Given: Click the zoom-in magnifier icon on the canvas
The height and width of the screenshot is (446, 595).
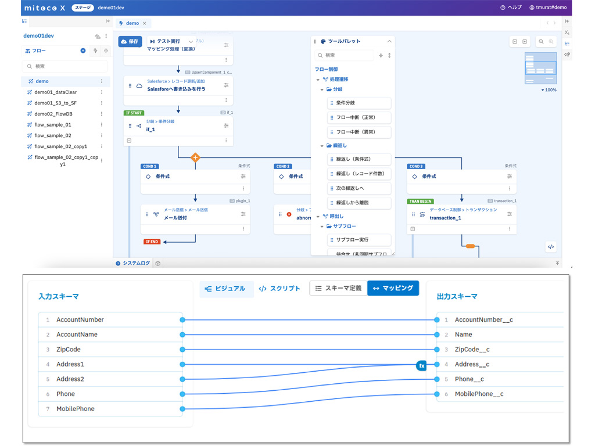Looking at the screenshot, I should (551, 42).
